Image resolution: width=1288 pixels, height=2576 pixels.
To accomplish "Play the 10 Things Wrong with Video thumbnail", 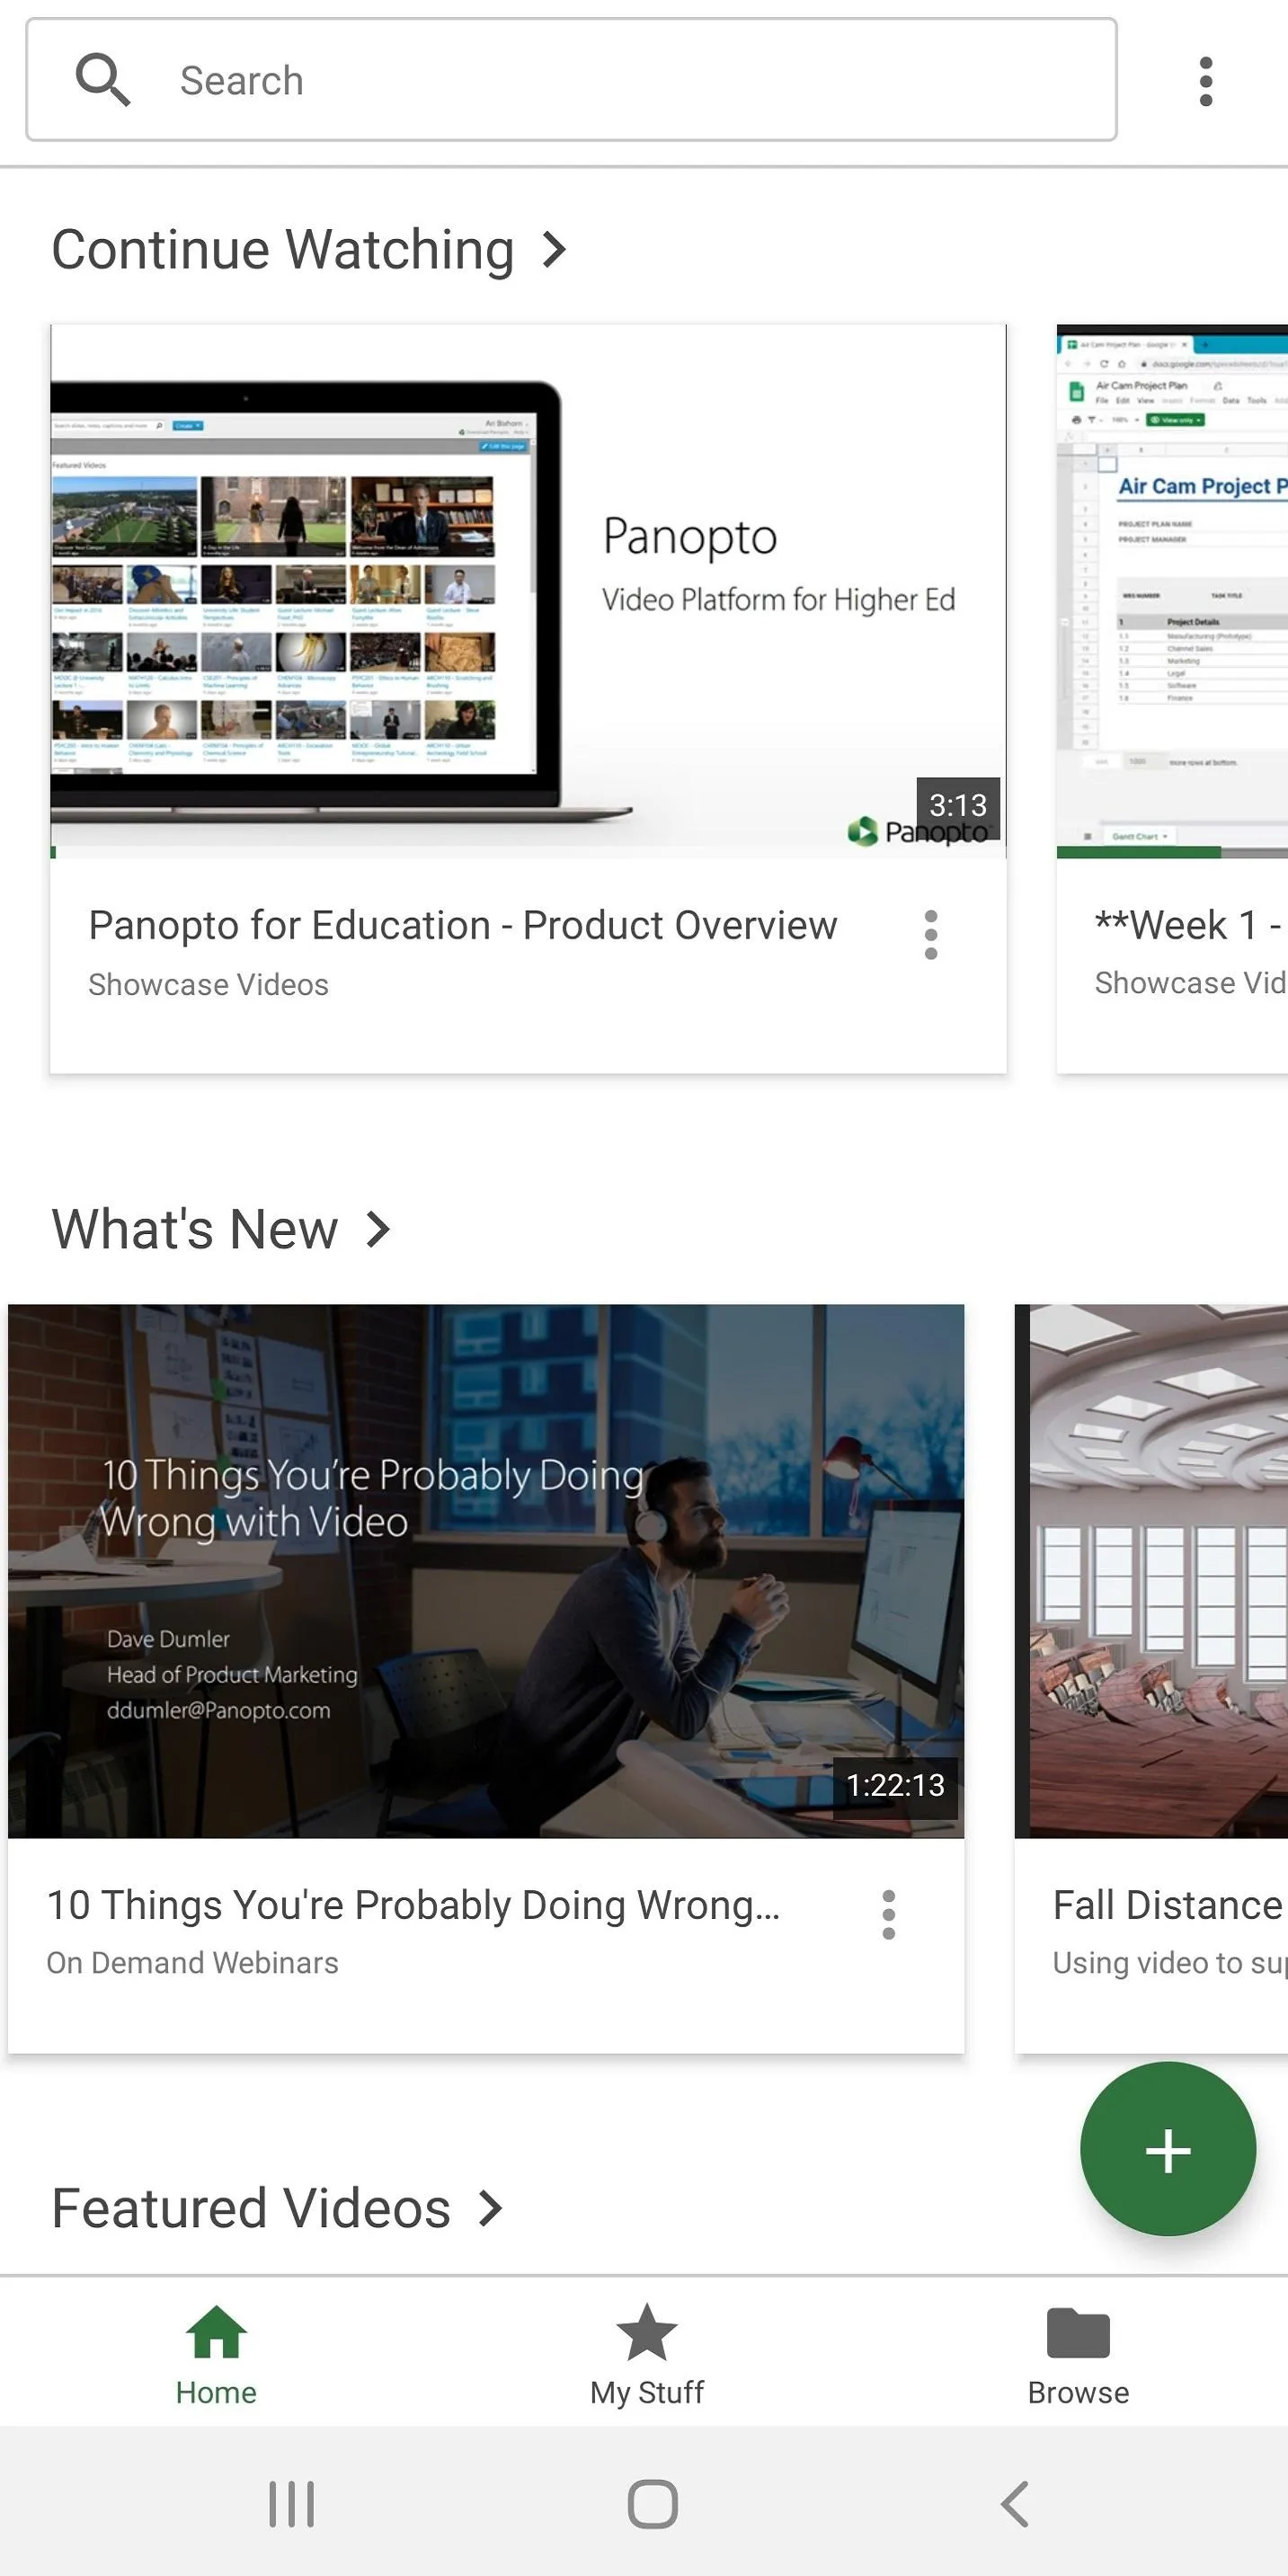I will pos(486,1571).
